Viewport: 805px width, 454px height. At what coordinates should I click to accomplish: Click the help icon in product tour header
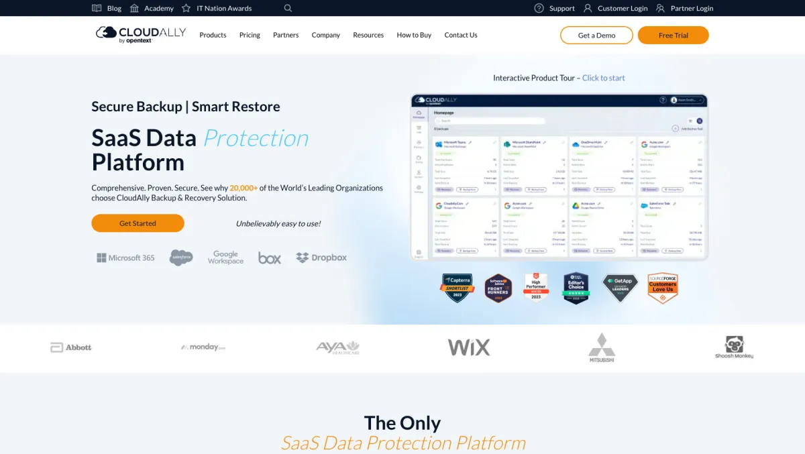click(x=661, y=100)
